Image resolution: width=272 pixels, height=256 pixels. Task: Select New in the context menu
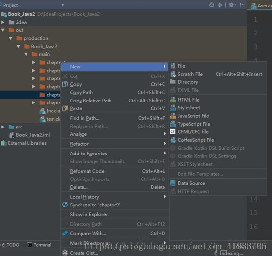click(114, 67)
